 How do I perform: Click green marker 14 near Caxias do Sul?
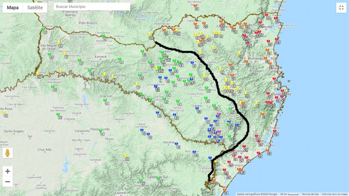(158, 178)
